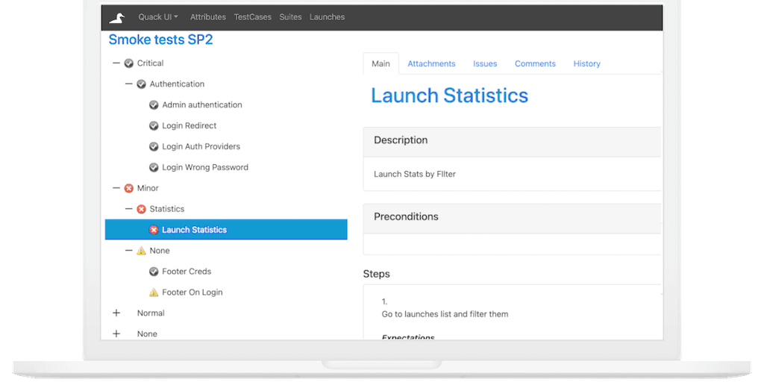Click passed check icon beside Footer Creds
The image size is (764, 382).
point(154,272)
